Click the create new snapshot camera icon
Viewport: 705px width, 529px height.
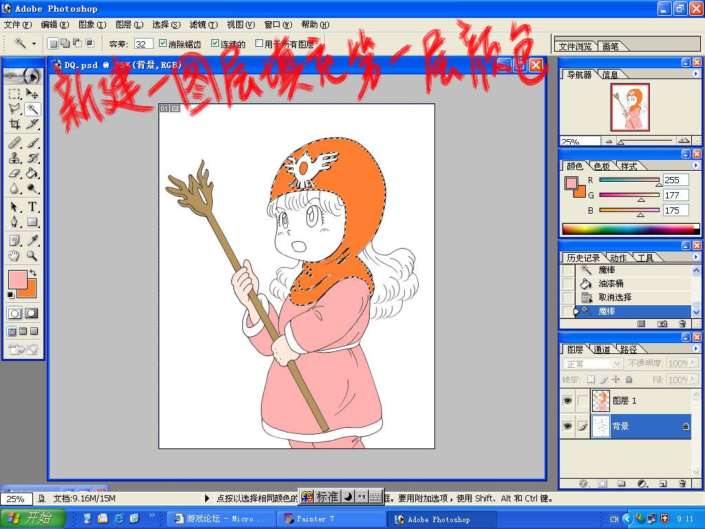(662, 324)
